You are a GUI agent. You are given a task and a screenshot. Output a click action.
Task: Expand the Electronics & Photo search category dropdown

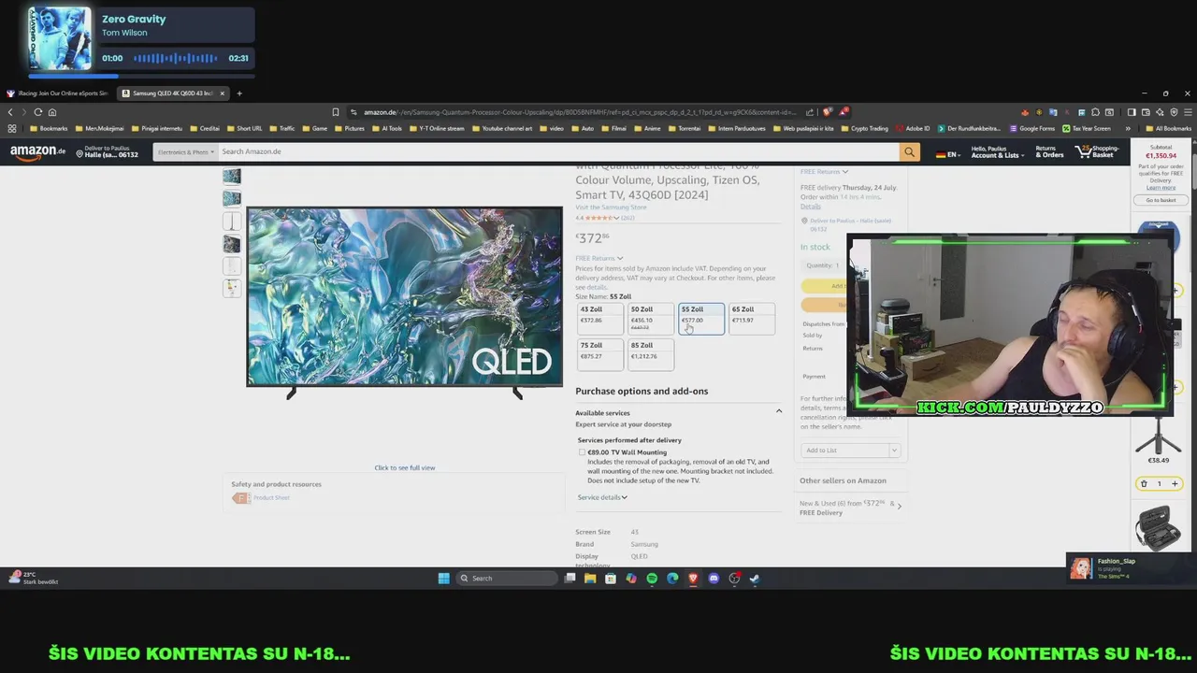tap(185, 151)
